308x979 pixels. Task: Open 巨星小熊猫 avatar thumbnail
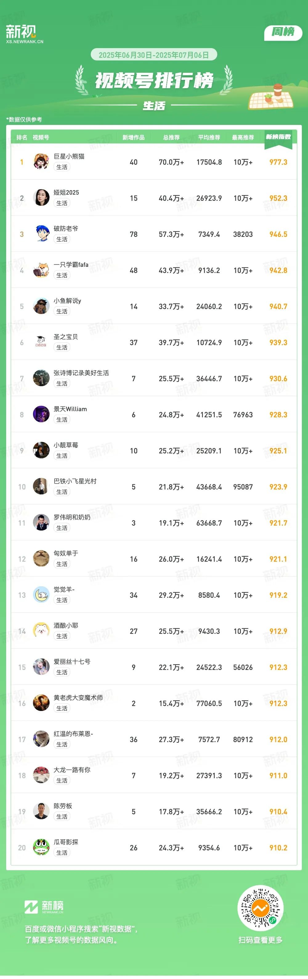41,162
